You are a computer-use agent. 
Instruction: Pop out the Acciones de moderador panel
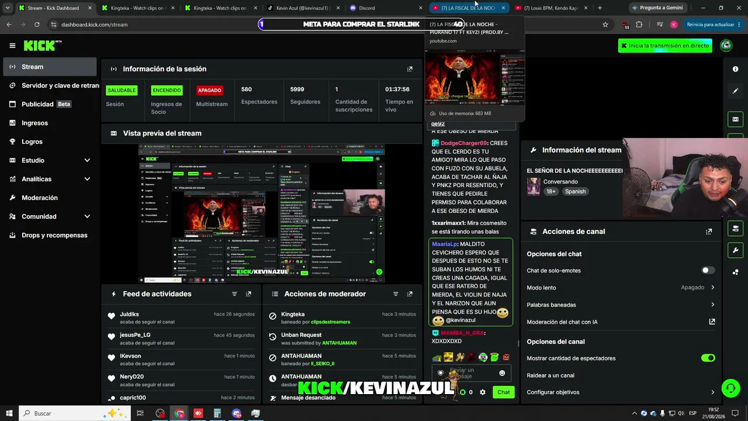(x=410, y=294)
